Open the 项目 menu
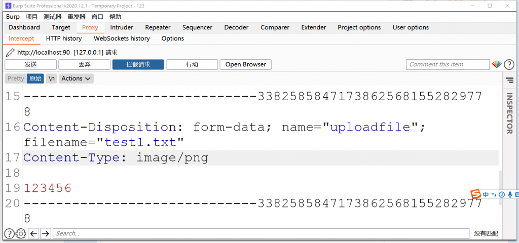519x243 pixels. pos(32,17)
